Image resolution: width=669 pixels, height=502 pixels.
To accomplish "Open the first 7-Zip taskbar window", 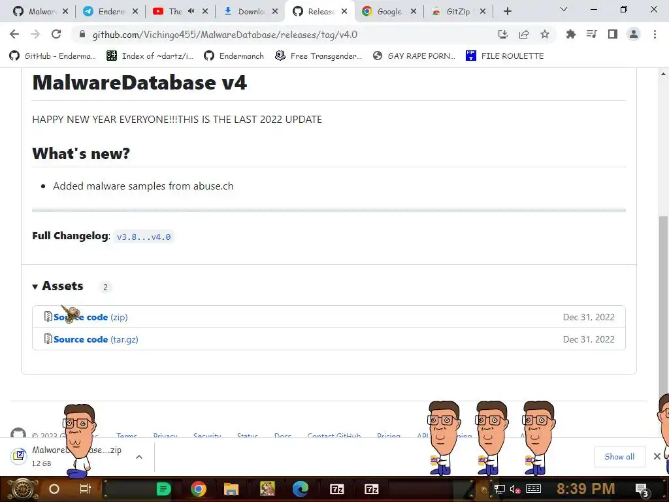I will click(x=336, y=489).
